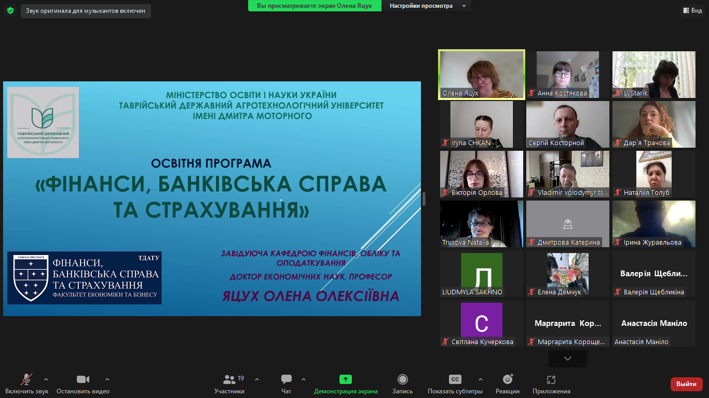Dismiss the original sound notification banner

point(85,10)
